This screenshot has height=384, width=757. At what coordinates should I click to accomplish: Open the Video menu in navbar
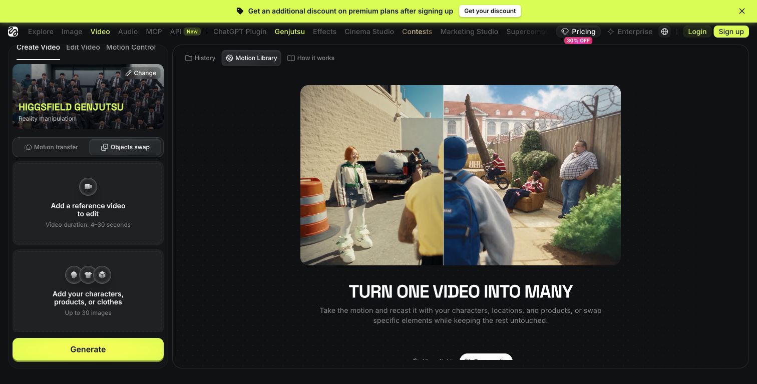click(x=100, y=32)
